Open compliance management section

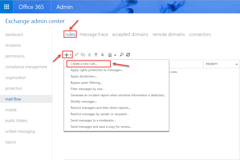[x=26, y=67]
